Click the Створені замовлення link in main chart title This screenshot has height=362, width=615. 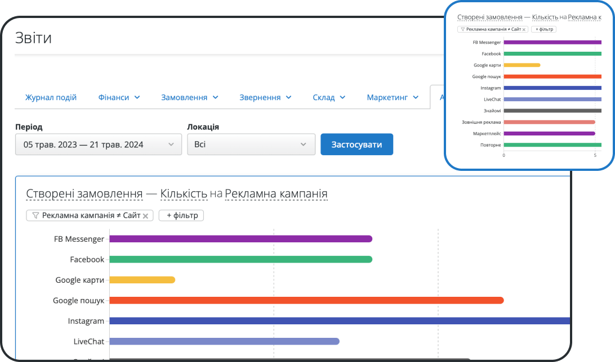(x=84, y=194)
